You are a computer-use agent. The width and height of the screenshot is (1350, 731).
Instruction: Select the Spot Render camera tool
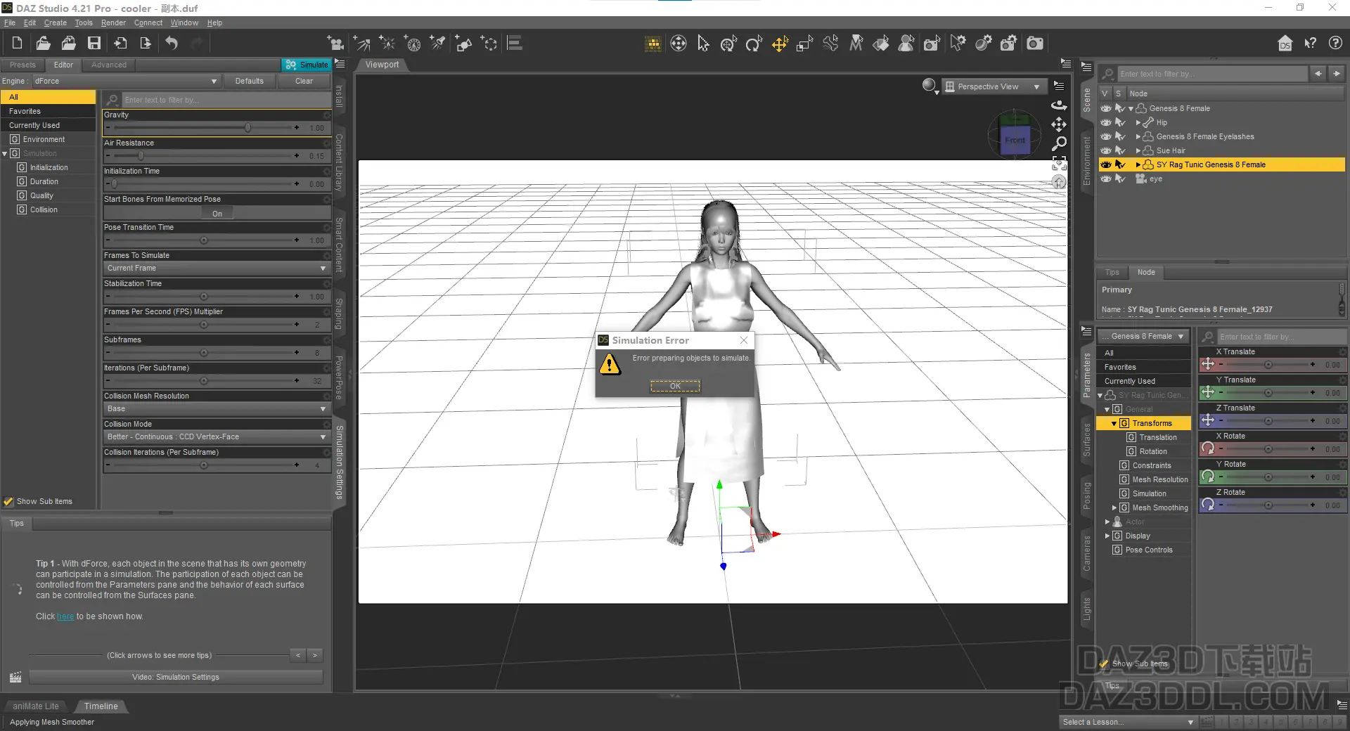[x=932, y=44]
